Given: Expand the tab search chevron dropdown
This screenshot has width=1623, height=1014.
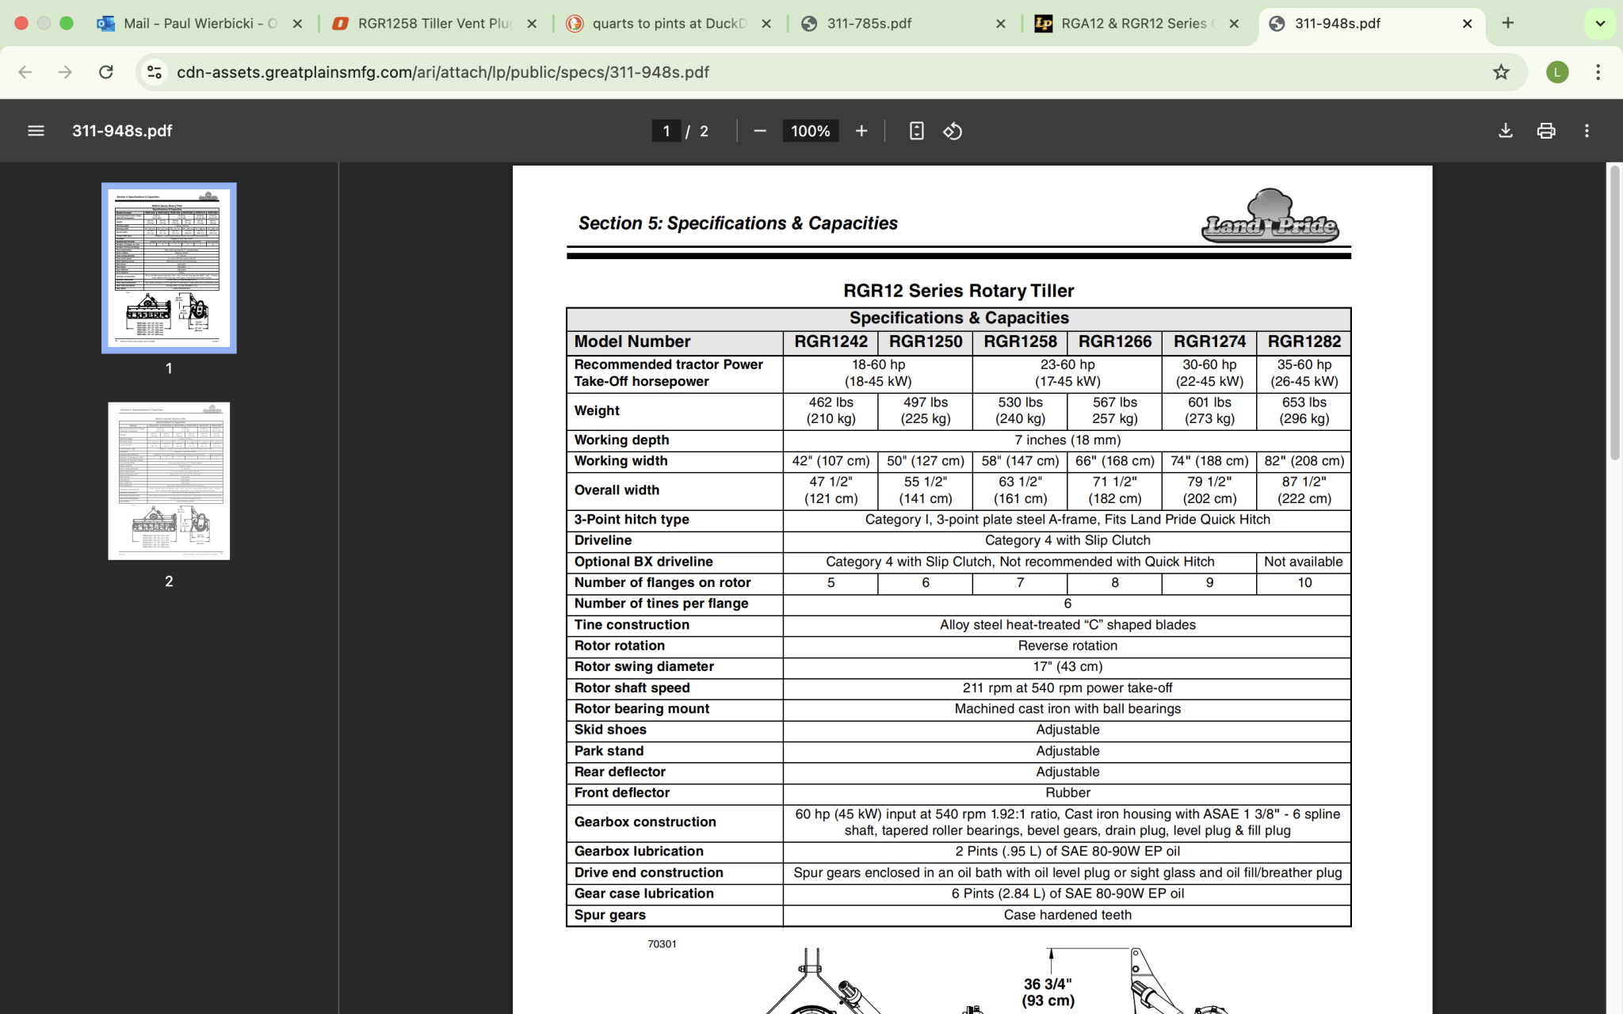Looking at the screenshot, I should [1600, 23].
